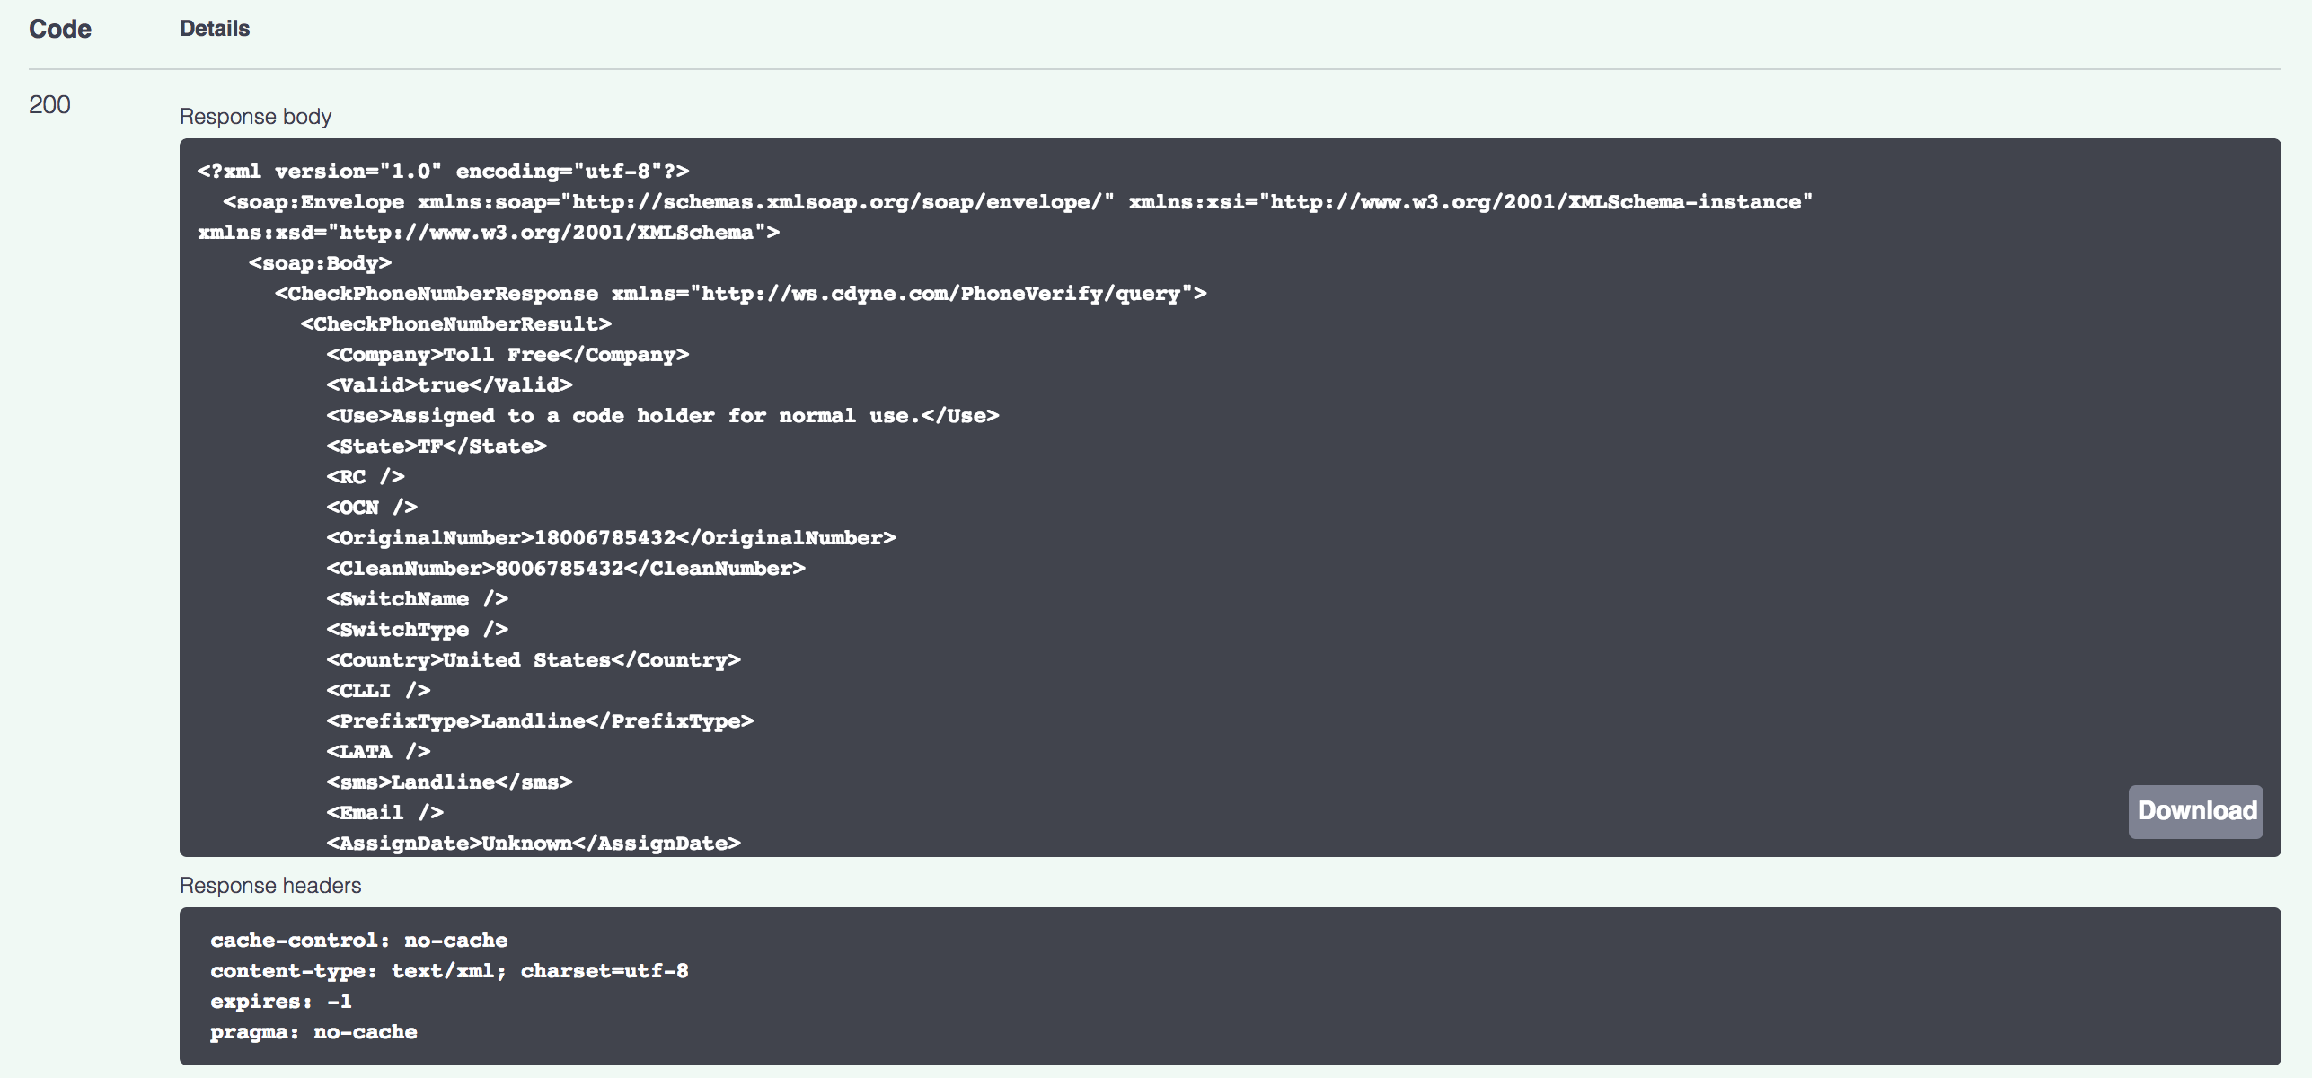Screen dimensions: 2312x1078
Task: Click the CheckPhoneNumberResponse XML element
Action: point(436,292)
